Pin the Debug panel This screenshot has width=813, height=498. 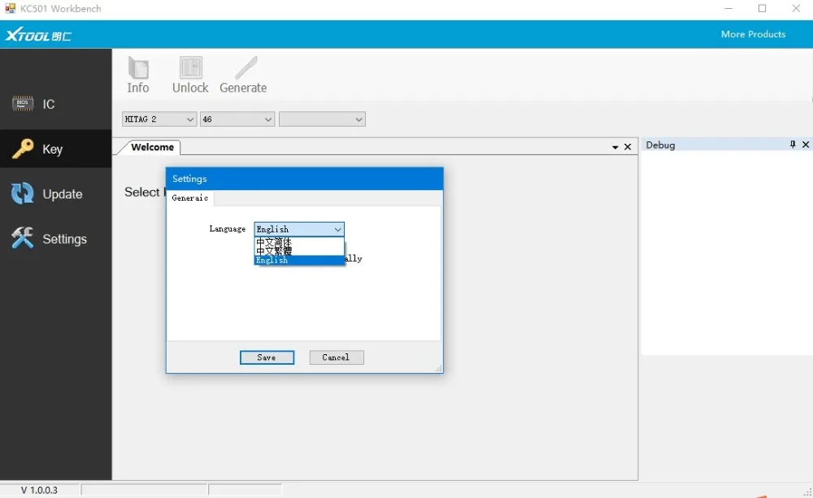pyautogui.click(x=792, y=145)
